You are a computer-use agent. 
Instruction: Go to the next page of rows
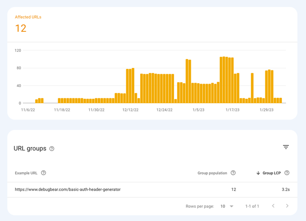287,206
